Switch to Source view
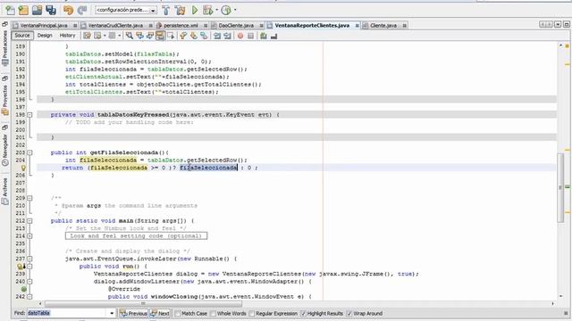 [22, 36]
